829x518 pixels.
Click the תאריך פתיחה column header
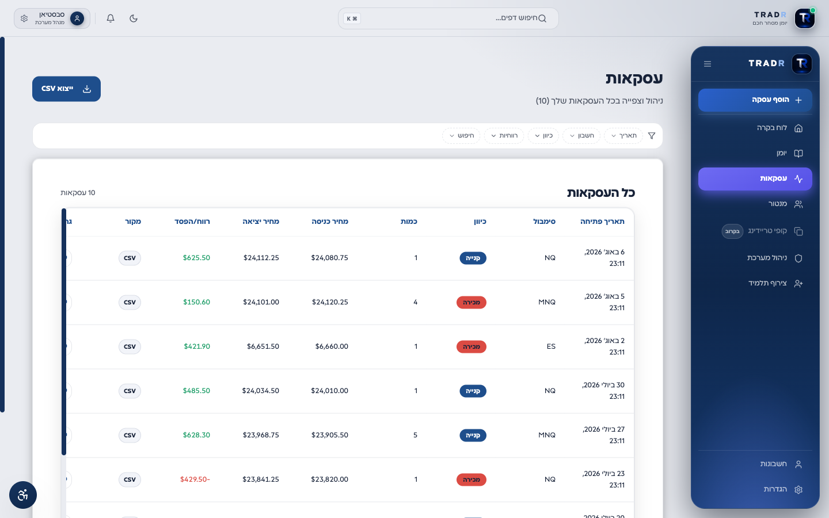pyautogui.click(x=602, y=222)
